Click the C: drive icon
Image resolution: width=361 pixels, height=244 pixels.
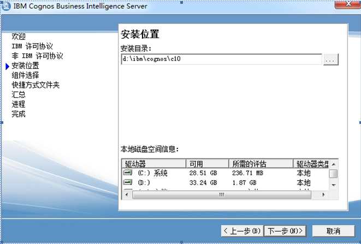128,172
